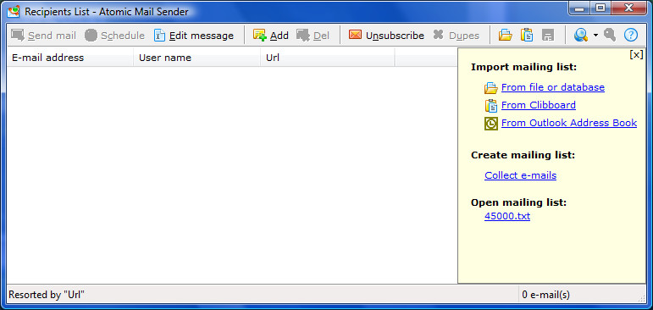Open help via question mark icon
Screen dimensions: 653x310
[631, 36]
